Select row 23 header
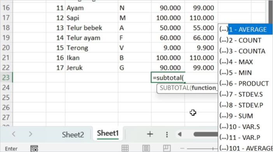The width and height of the screenshot is (273, 152). (6, 78)
